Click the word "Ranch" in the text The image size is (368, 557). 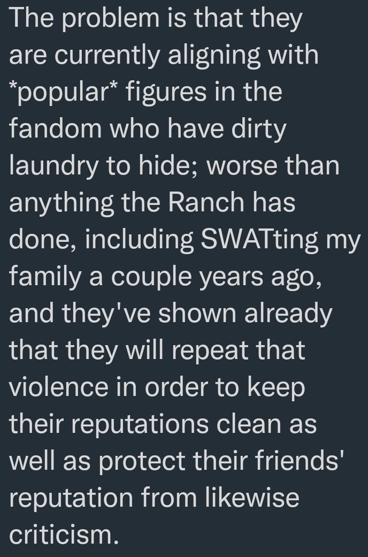coord(206,202)
